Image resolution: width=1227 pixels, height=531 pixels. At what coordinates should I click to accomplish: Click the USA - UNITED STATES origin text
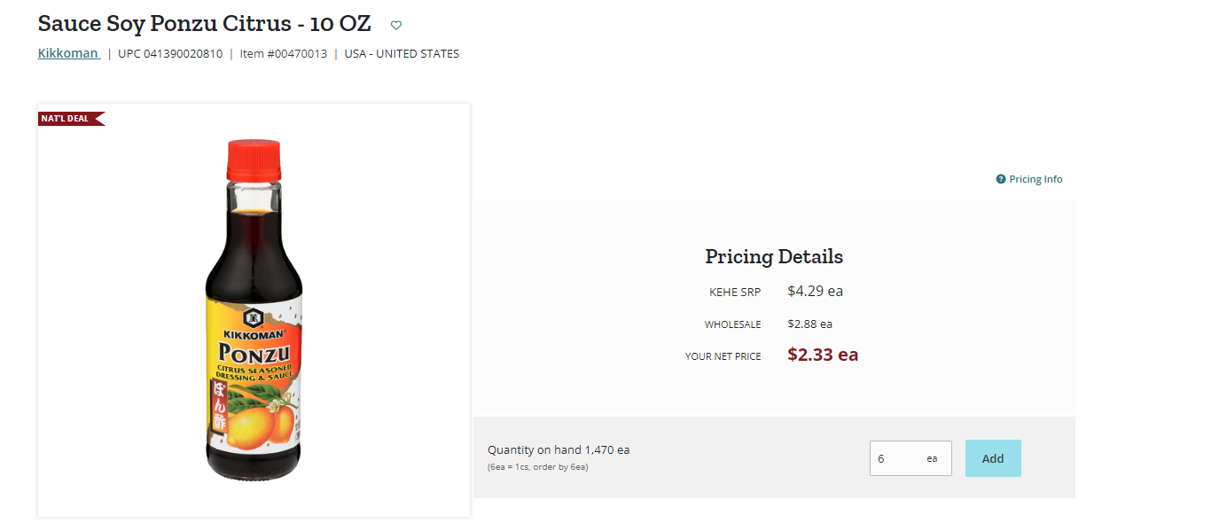pos(402,53)
